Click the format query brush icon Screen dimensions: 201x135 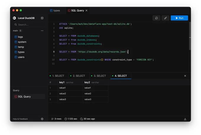165,18
